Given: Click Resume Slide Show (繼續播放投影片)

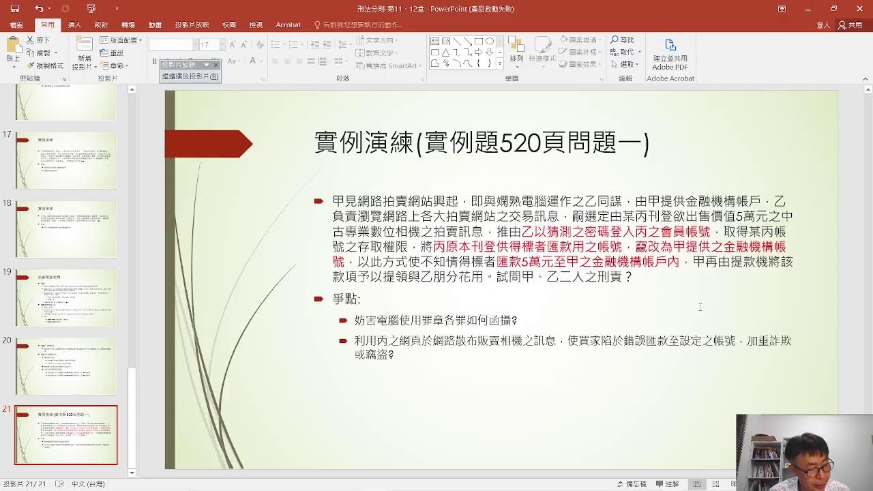Looking at the screenshot, I should pyautogui.click(x=190, y=76).
